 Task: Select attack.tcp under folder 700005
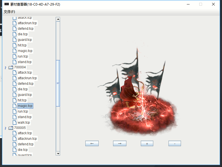click(25, 133)
